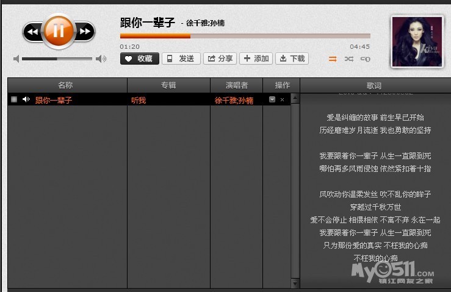Skip to the next track
451x292 pixels.
pos(85,31)
